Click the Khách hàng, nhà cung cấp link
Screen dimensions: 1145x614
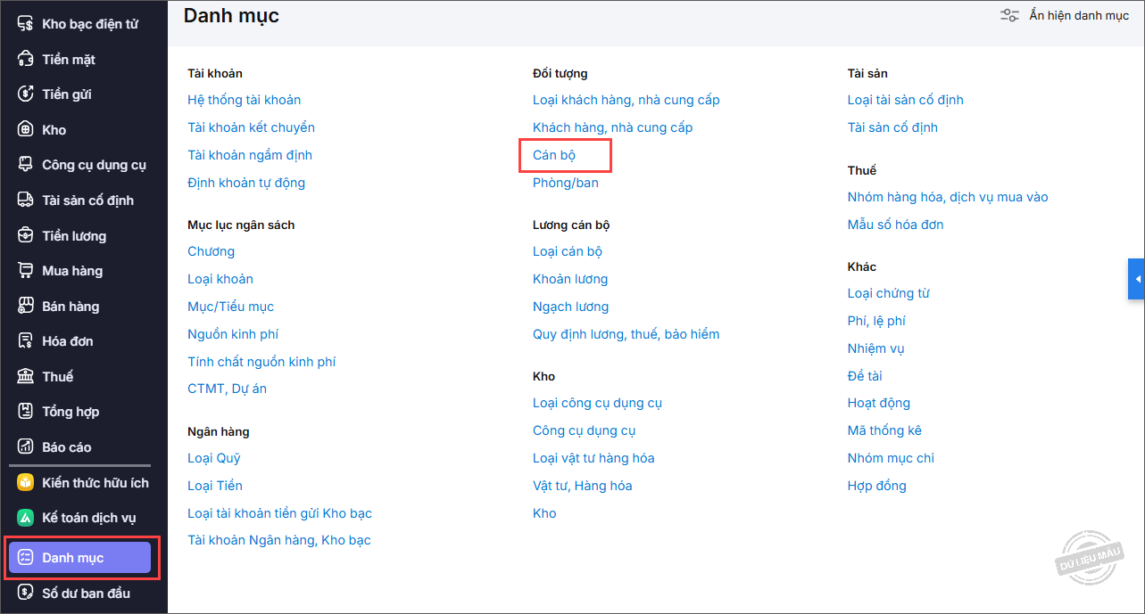pyautogui.click(x=613, y=127)
